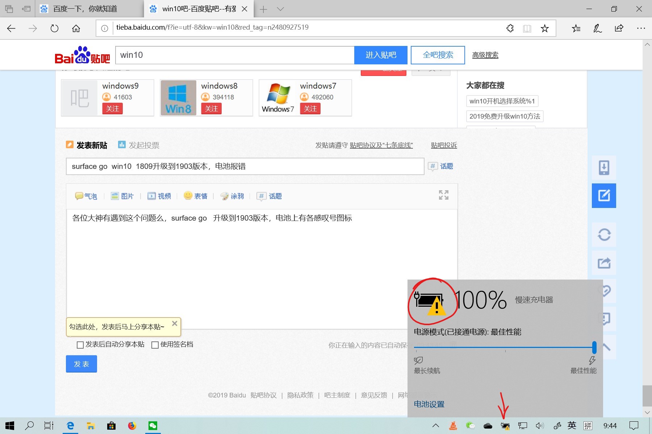Open the 意见反馈 footer link

(x=374, y=395)
